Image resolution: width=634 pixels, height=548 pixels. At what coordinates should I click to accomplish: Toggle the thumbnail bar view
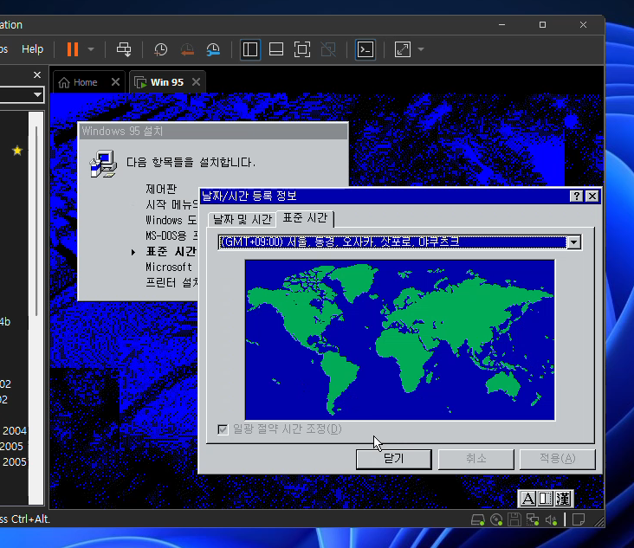click(x=276, y=49)
